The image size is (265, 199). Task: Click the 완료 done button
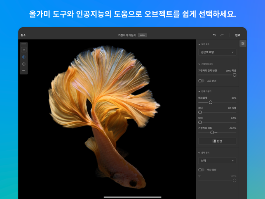237,36
